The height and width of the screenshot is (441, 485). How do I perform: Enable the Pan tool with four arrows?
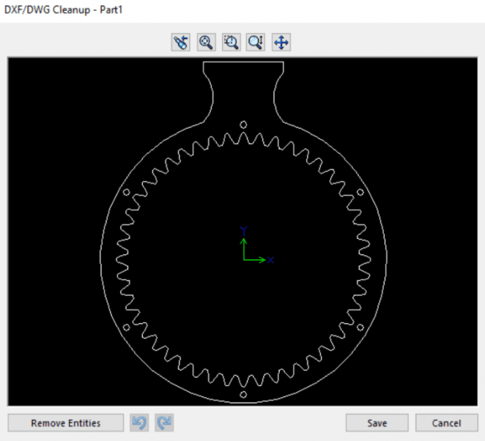281,42
